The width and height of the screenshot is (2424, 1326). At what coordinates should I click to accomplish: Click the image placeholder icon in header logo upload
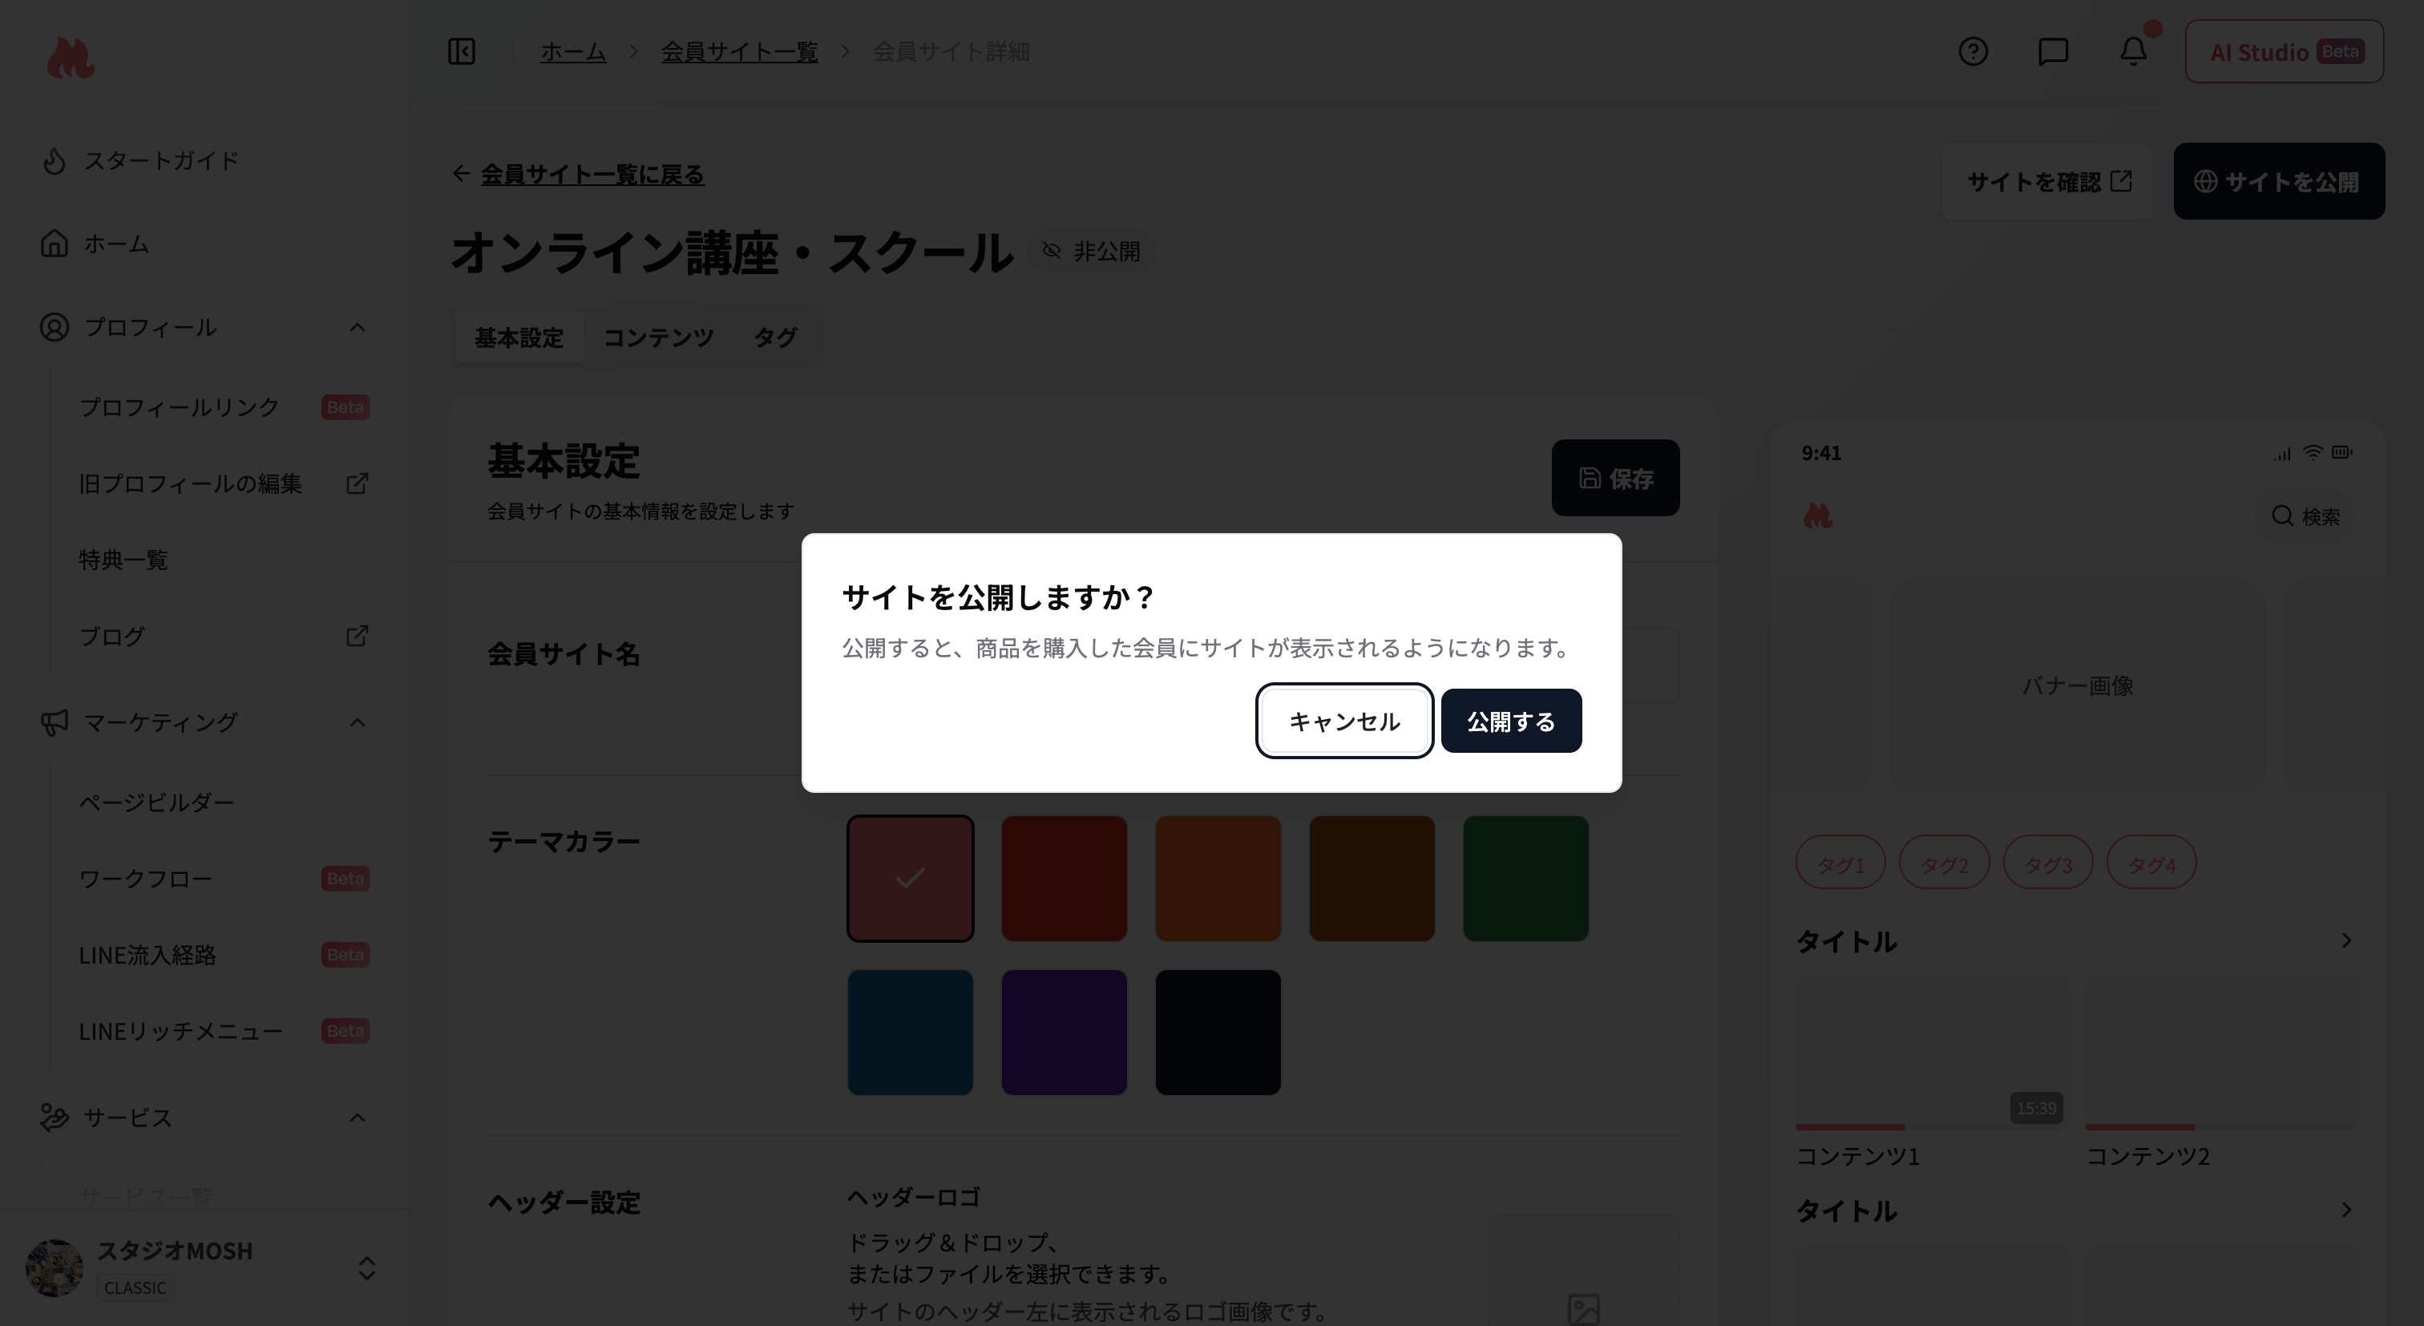[1584, 1309]
